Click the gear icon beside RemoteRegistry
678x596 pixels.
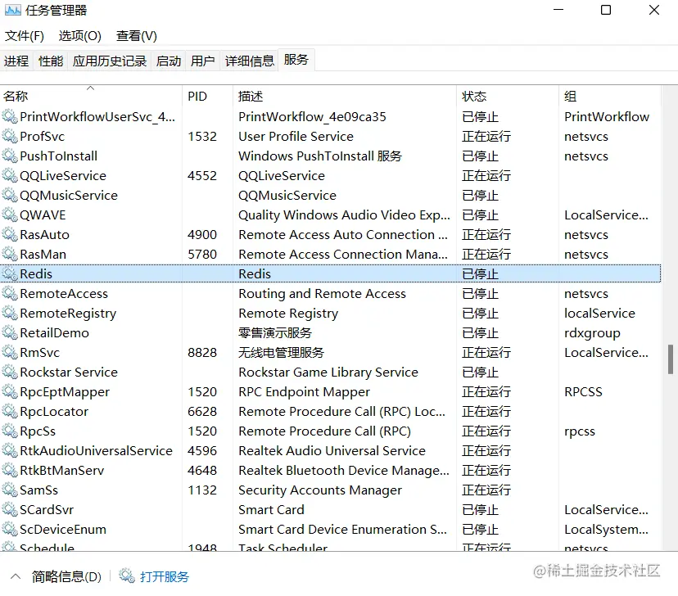point(10,313)
